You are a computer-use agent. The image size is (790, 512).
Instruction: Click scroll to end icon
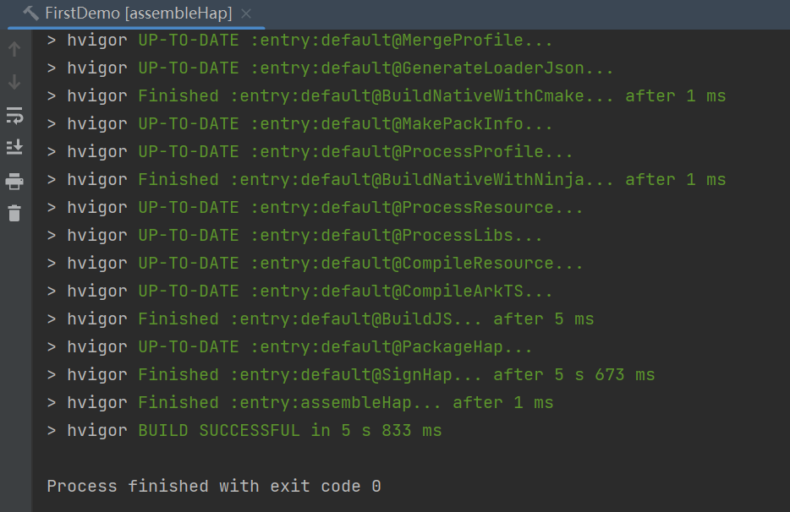(14, 147)
